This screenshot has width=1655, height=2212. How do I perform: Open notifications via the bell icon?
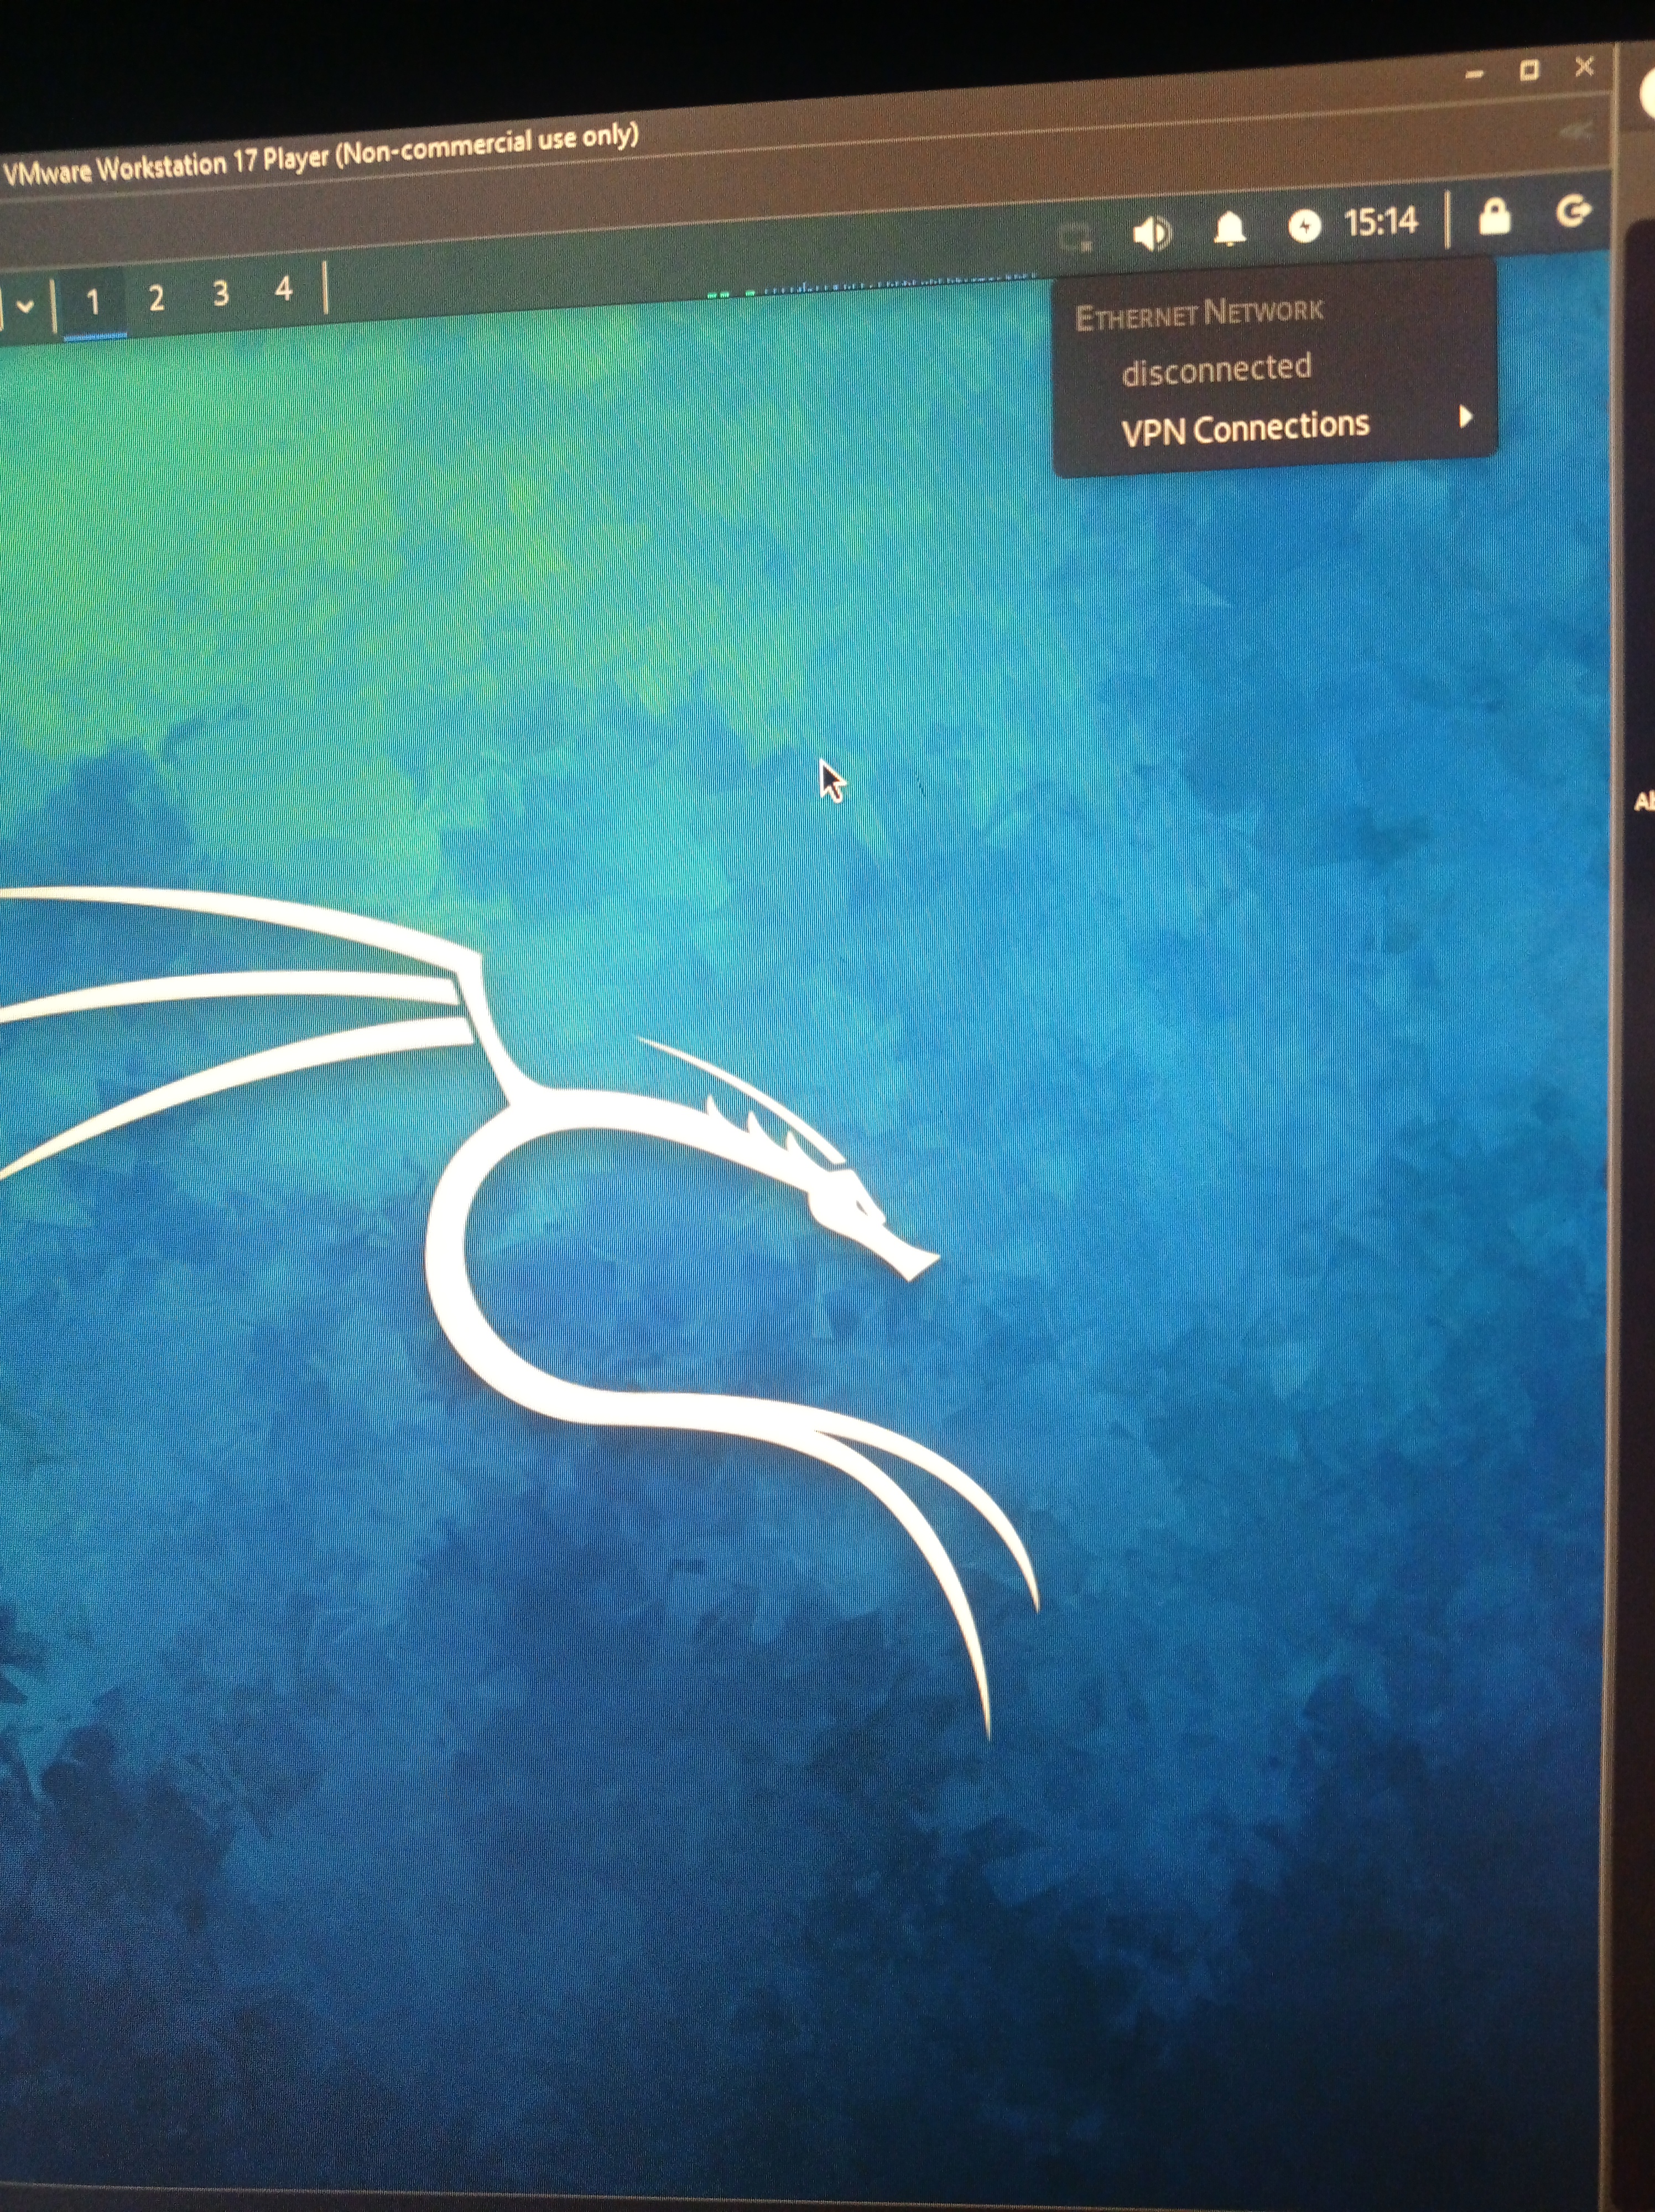click(x=1229, y=230)
